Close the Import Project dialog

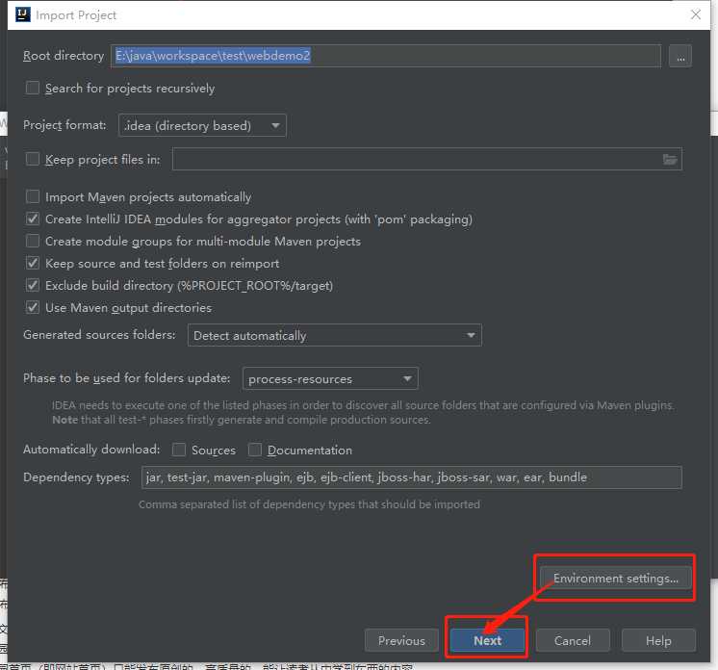click(x=696, y=14)
